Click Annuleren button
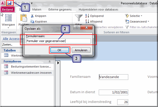The image size is (158, 107). click(81, 50)
